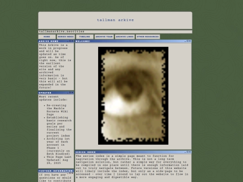Minimize the Arkive Home panel
This screenshot has height=182, width=243.
67,41
